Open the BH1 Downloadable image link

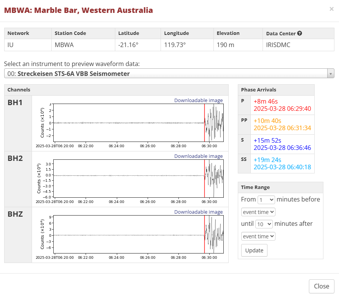[x=198, y=101]
